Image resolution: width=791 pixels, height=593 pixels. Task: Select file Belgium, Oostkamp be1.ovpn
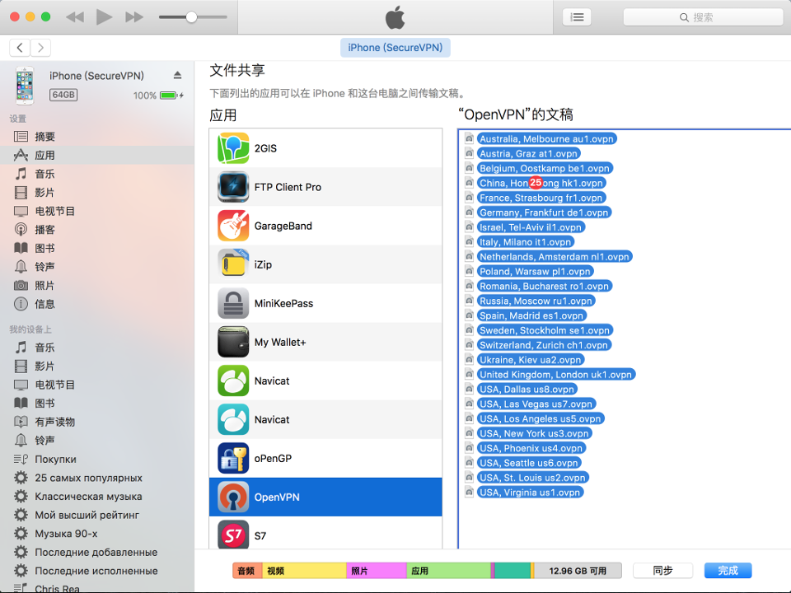(545, 168)
